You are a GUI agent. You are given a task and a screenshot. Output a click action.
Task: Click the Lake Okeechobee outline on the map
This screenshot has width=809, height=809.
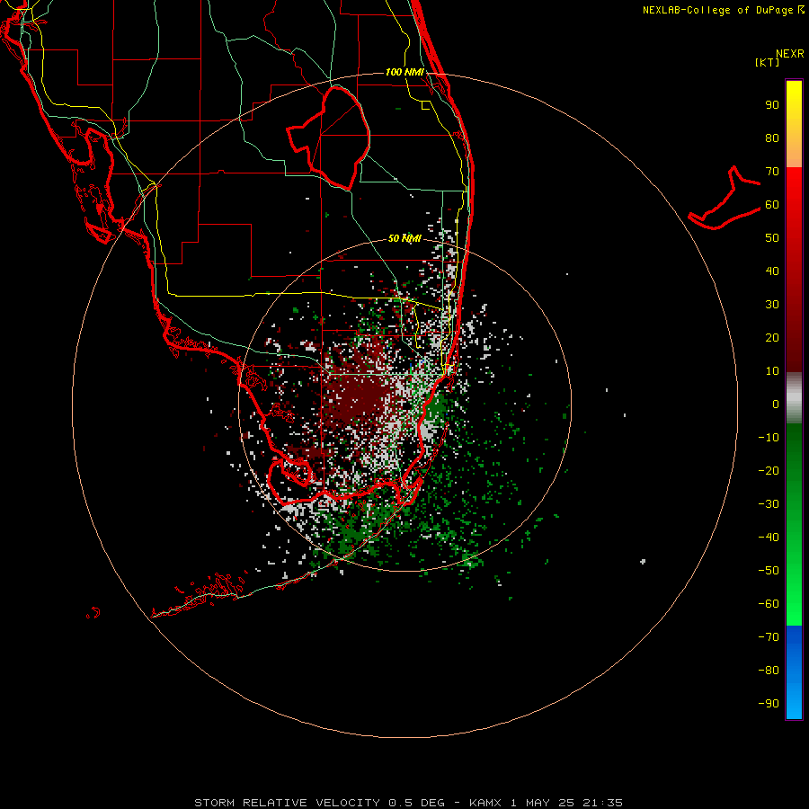[328, 138]
